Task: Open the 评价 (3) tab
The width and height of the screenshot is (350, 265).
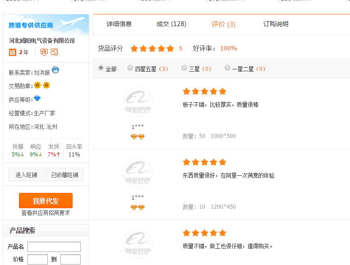Action: pyautogui.click(x=223, y=24)
